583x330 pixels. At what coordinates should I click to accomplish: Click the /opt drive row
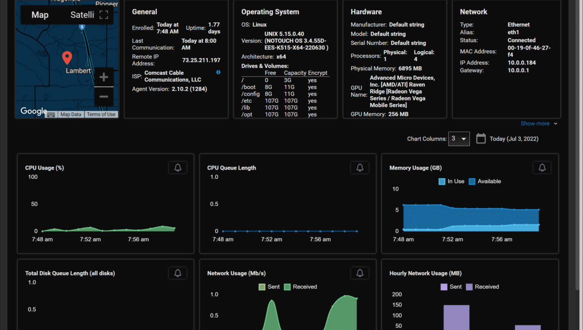point(285,114)
